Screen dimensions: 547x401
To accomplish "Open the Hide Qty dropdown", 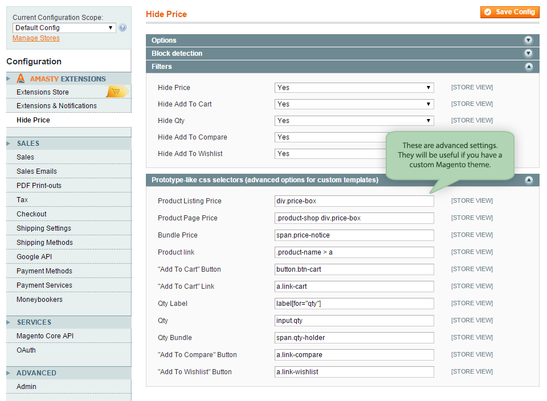I will point(354,121).
